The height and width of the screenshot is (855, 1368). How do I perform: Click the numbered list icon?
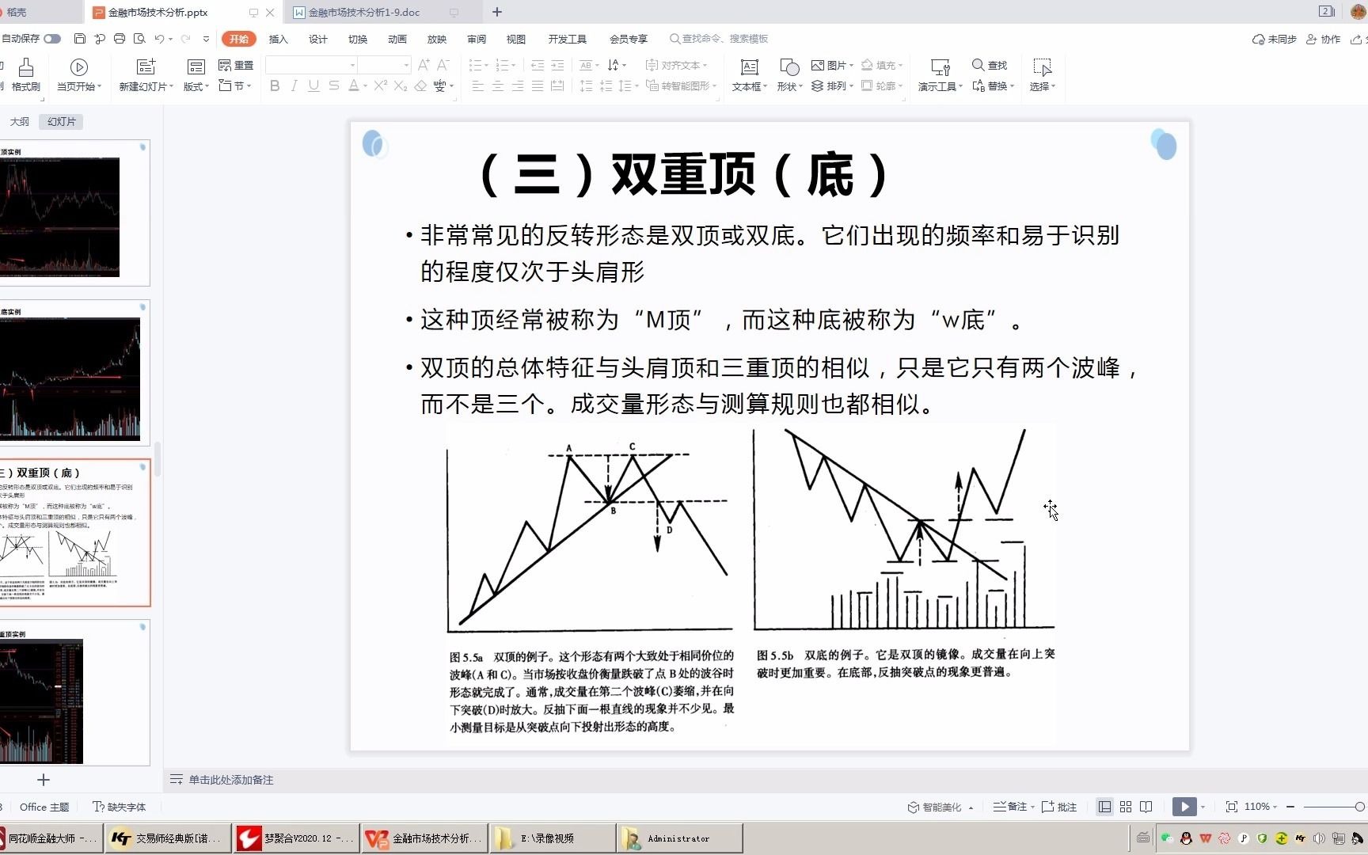point(501,65)
